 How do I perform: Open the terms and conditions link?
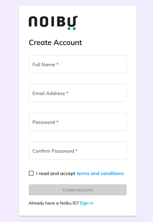coord(100,174)
